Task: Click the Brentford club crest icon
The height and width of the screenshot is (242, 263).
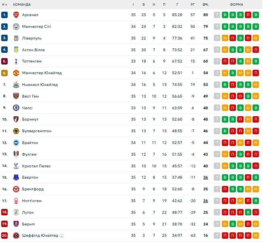Action: click(x=16, y=189)
